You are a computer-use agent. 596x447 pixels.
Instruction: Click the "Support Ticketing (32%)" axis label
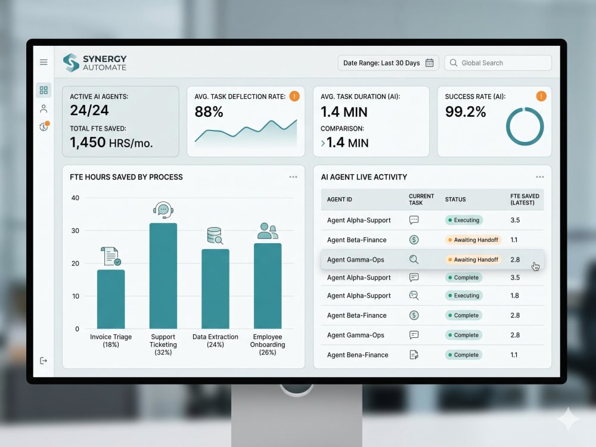tap(163, 344)
